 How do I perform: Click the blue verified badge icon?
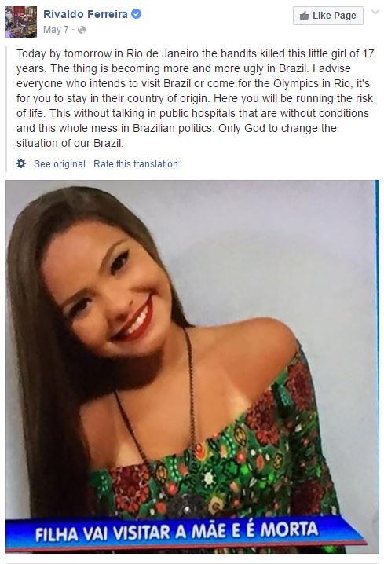coord(137,14)
